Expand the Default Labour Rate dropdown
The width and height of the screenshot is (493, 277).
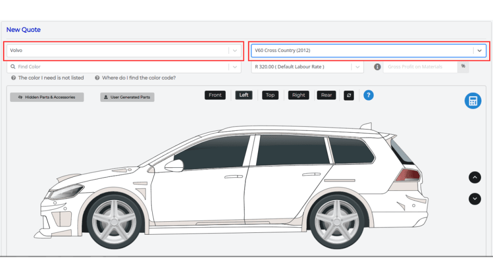coord(357,67)
